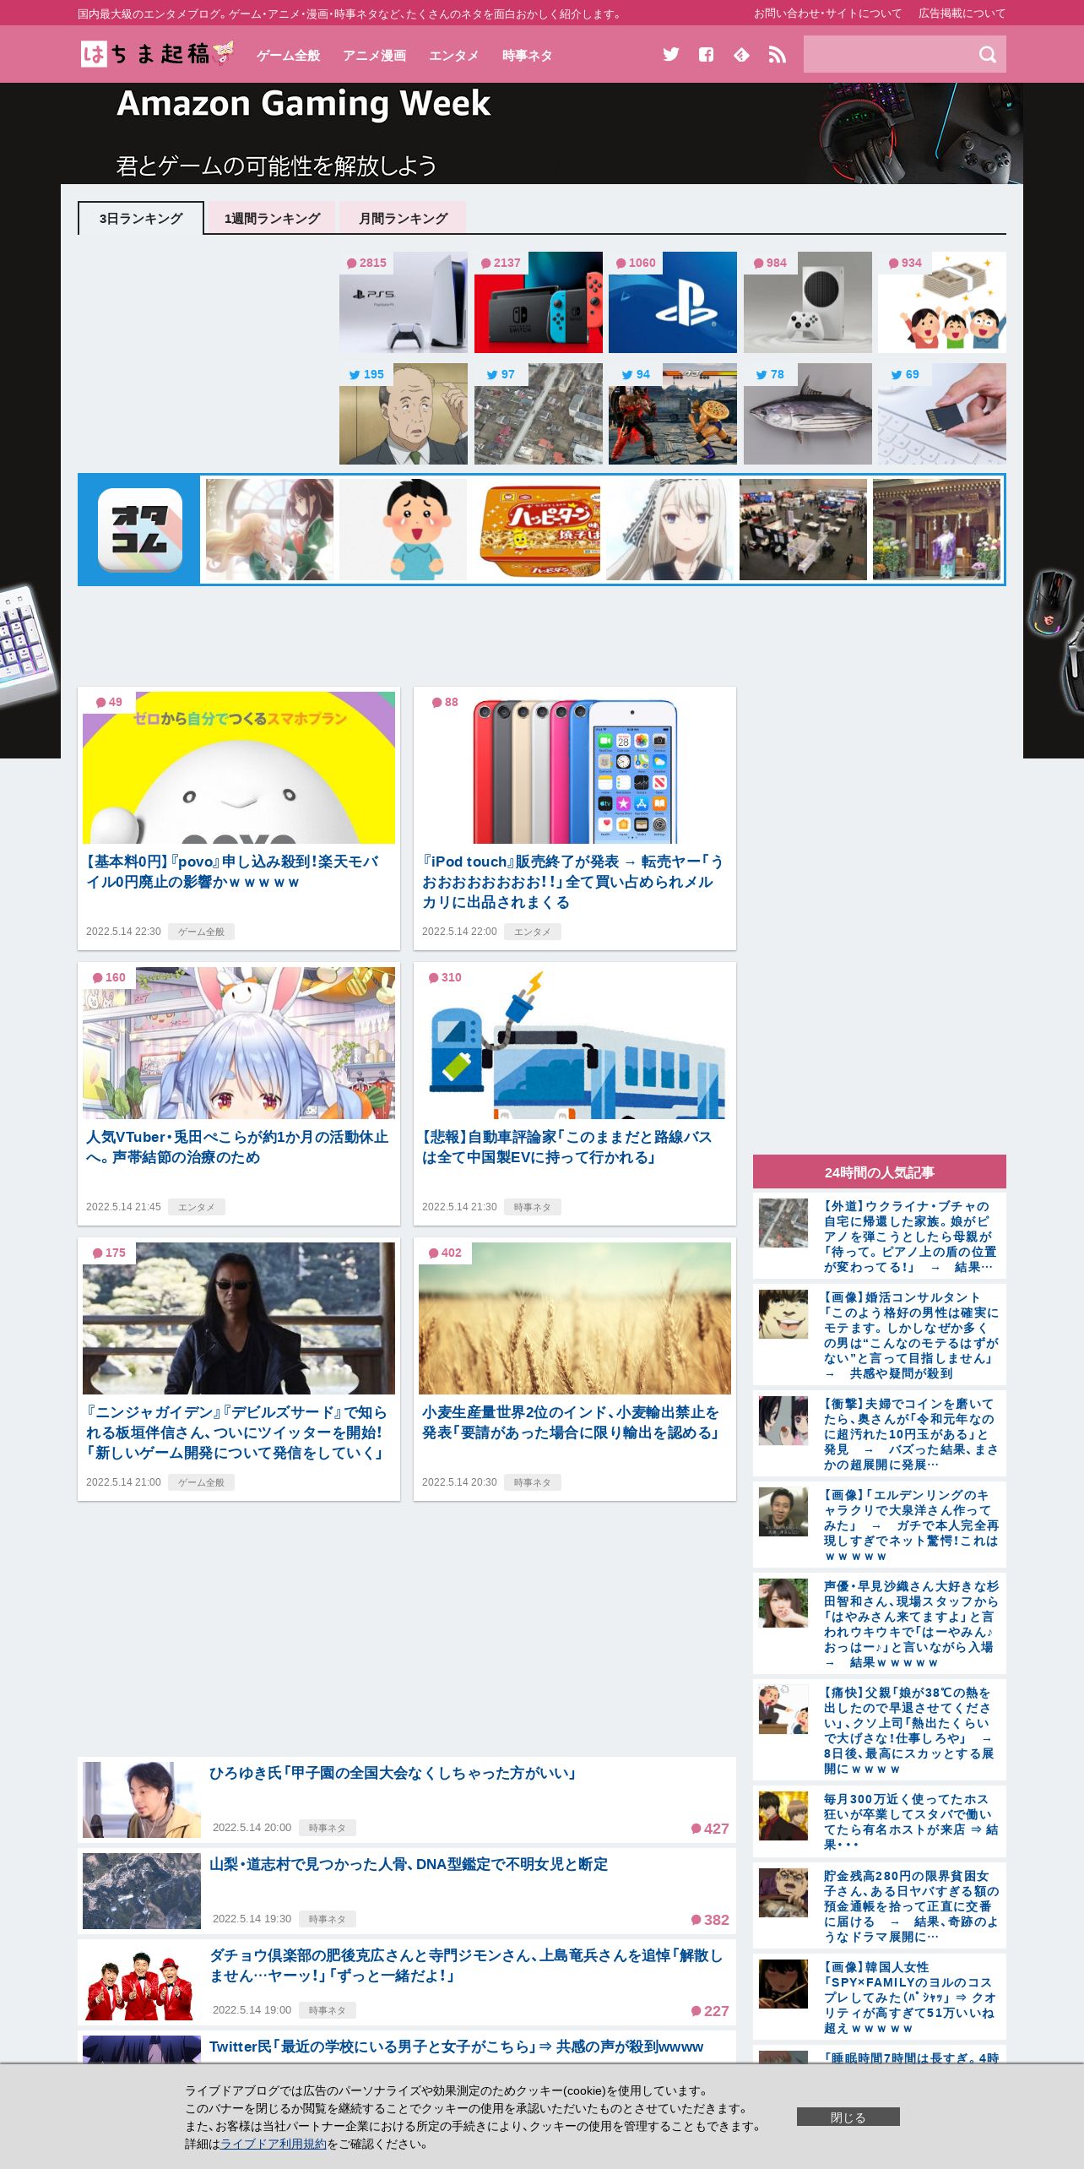The width and height of the screenshot is (1084, 2169).
Task: Switch to the 月間ランキング tab
Action: click(403, 218)
